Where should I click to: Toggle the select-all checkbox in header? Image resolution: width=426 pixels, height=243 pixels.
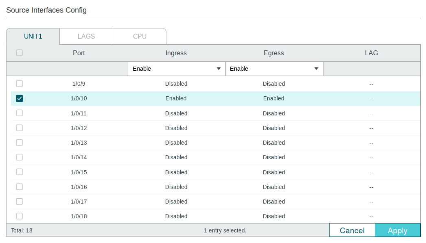[x=19, y=52]
